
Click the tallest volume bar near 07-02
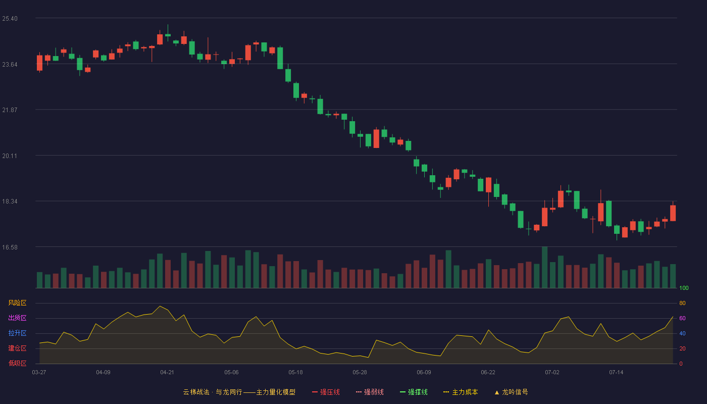pos(544,267)
